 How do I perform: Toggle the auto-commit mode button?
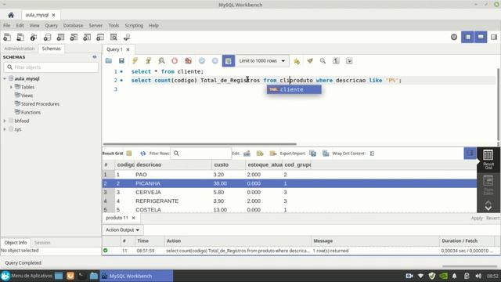(x=228, y=61)
